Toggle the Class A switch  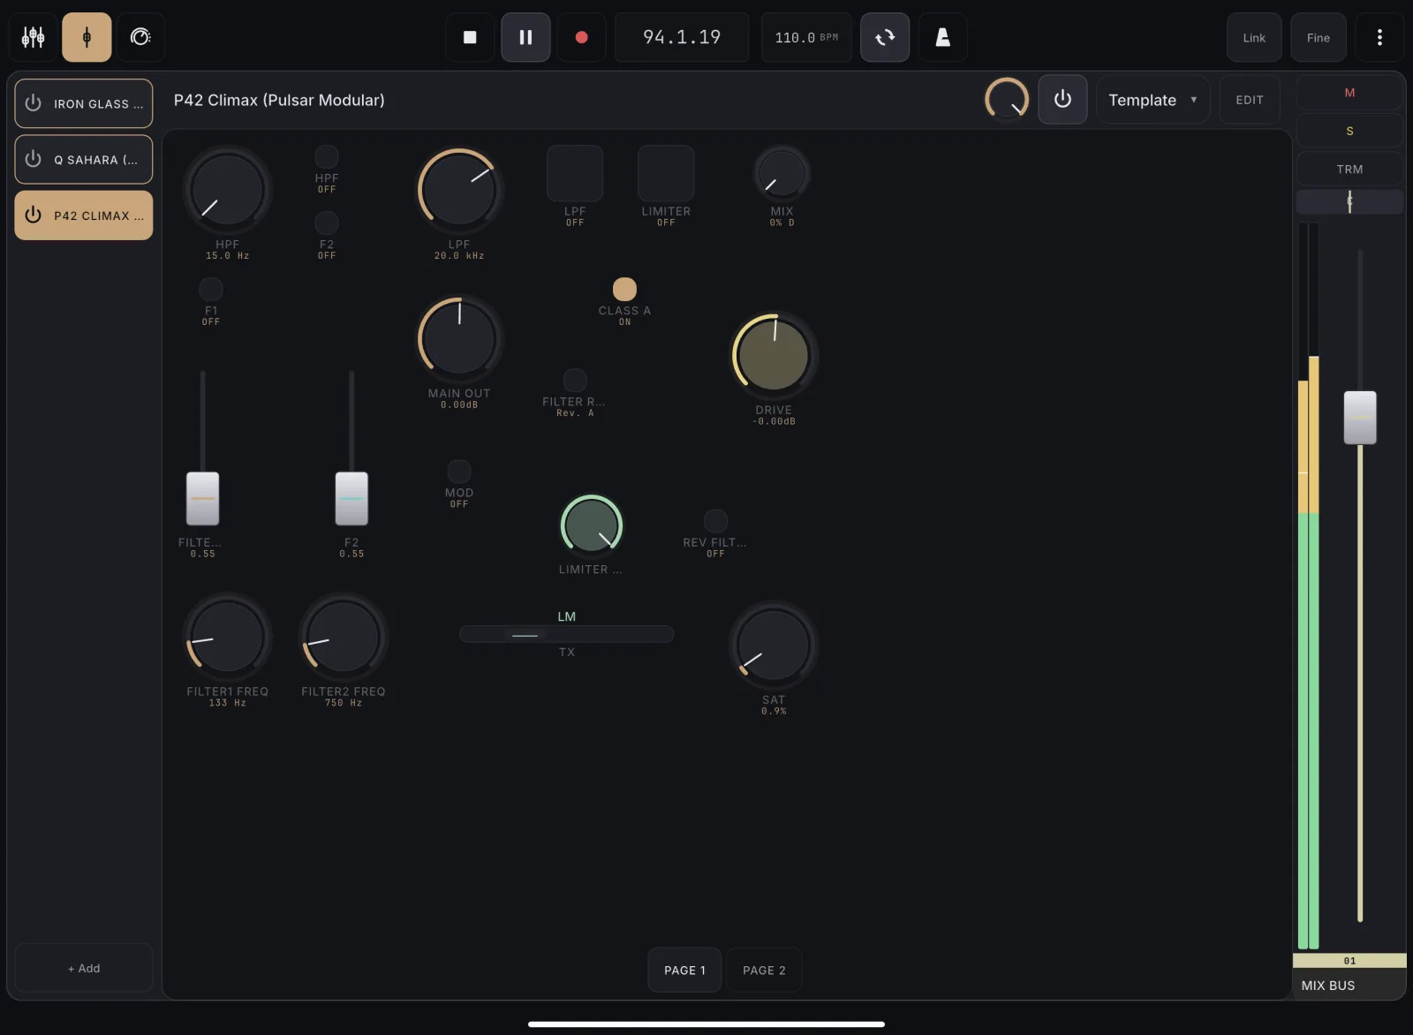coord(624,289)
